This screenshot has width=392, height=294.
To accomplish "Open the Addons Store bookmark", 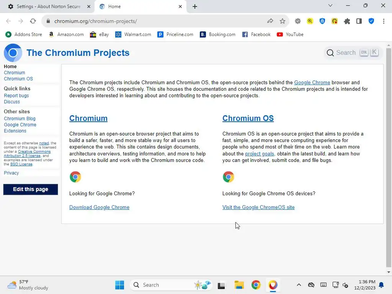I will pos(24,34).
